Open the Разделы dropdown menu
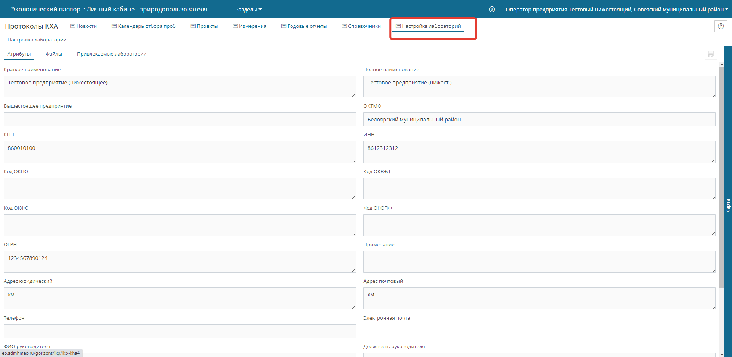 (x=248, y=10)
